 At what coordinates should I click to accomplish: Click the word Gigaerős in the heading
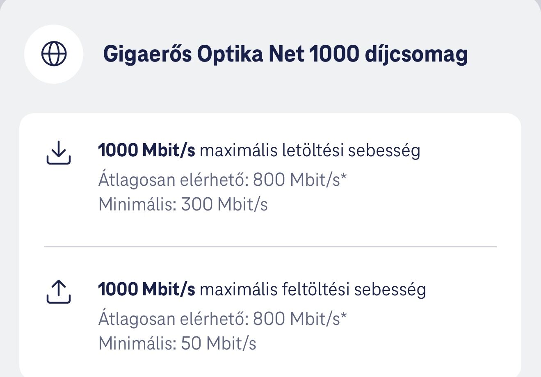point(147,55)
